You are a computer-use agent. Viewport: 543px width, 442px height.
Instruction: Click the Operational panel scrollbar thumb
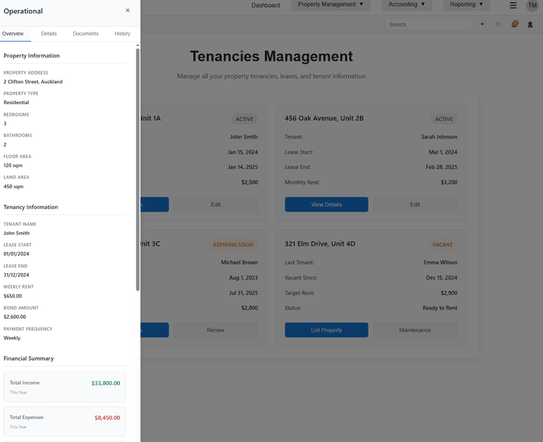pos(138,170)
